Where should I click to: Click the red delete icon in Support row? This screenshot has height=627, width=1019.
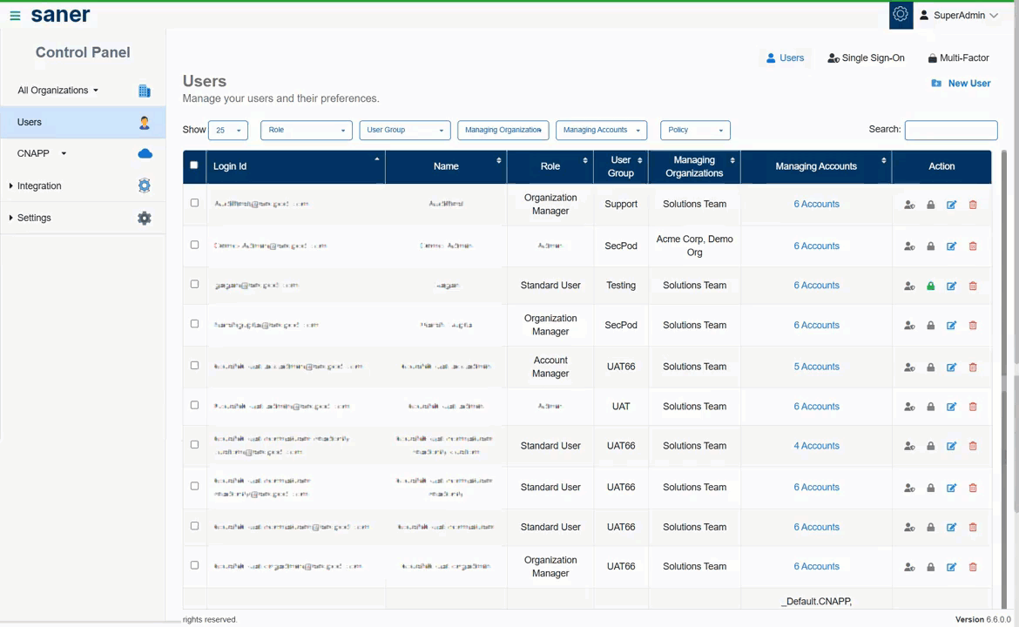[x=973, y=205]
